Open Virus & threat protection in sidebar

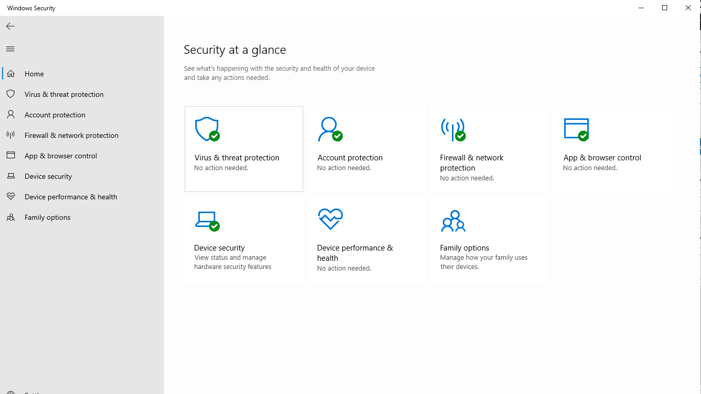pyautogui.click(x=64, y=94)
